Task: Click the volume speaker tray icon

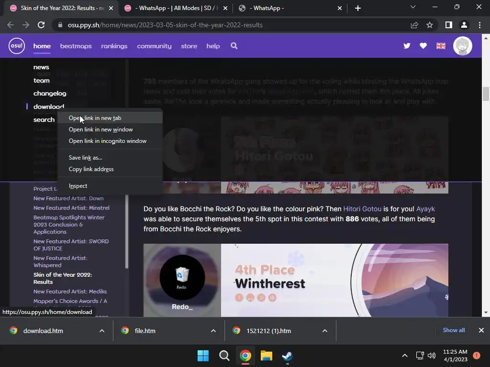Action: pos(432,356)
